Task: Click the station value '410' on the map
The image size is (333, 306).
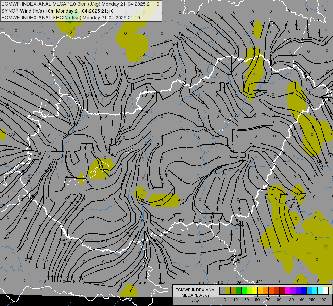Action: coord(220,283)
